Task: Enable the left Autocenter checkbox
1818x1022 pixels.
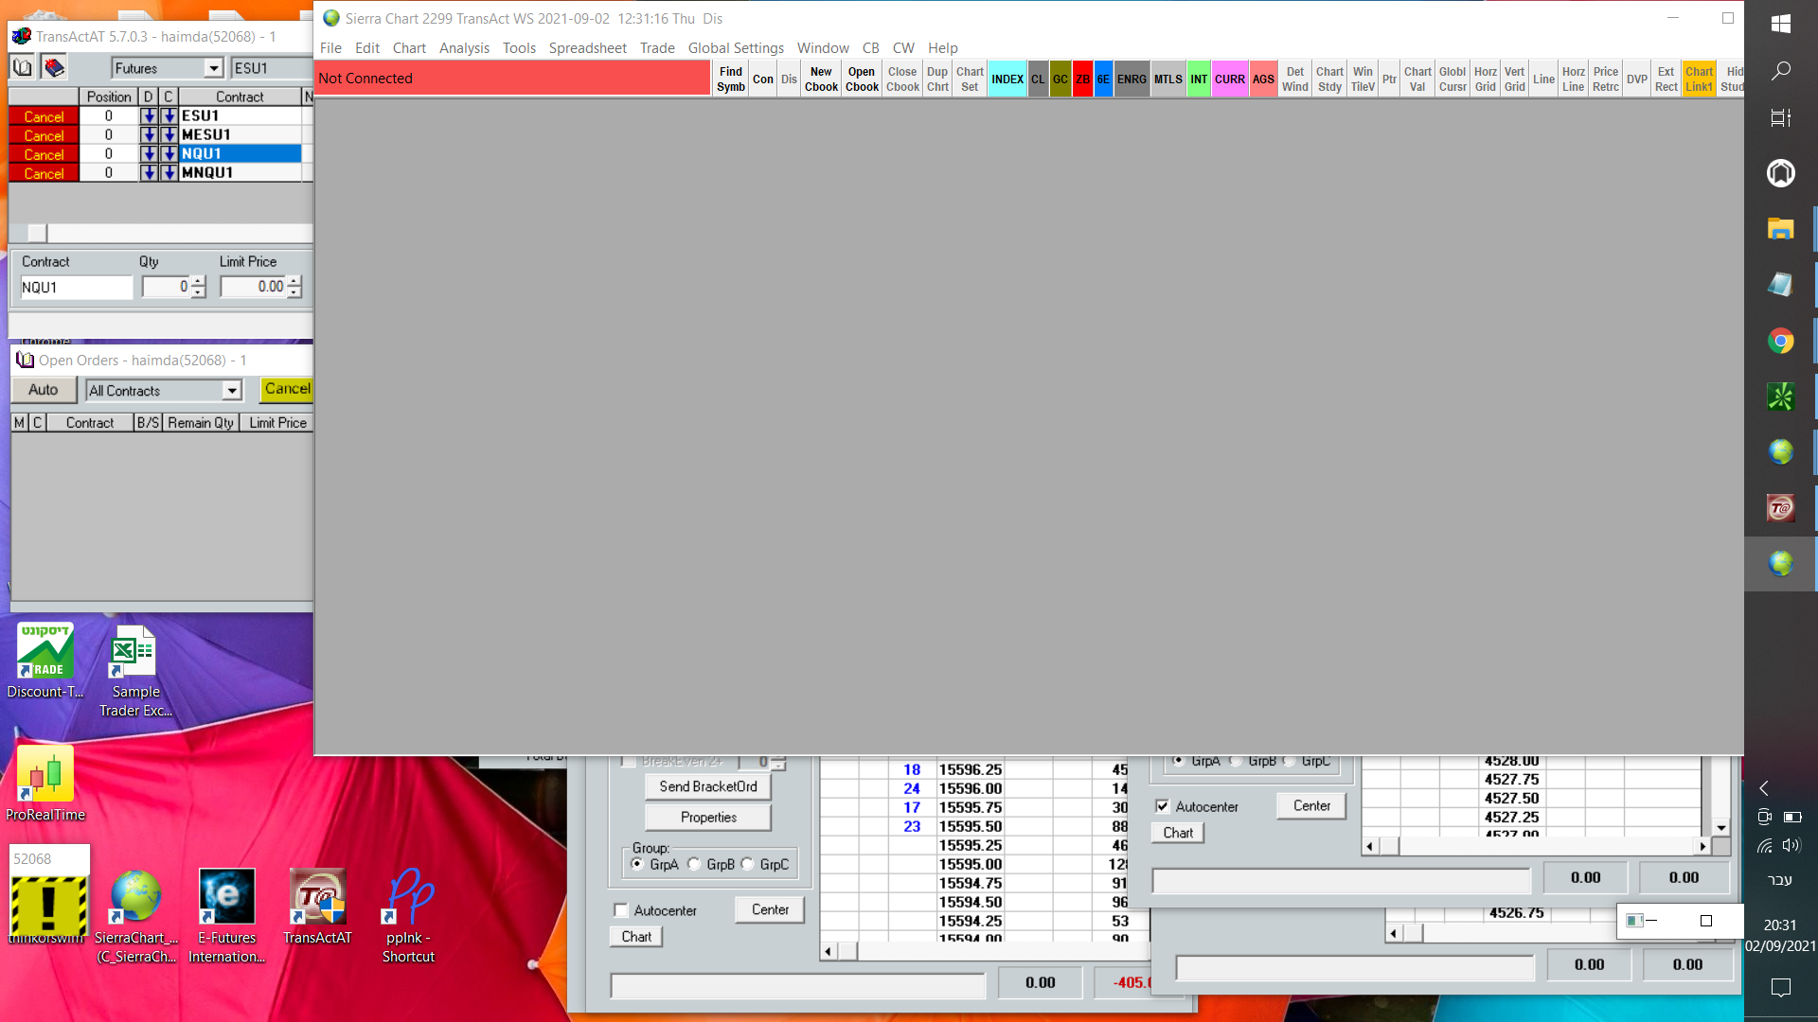Action: pos(621,910)
